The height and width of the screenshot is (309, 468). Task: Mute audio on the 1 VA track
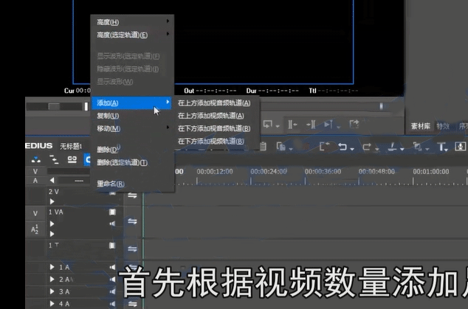[x=113, y=223]
